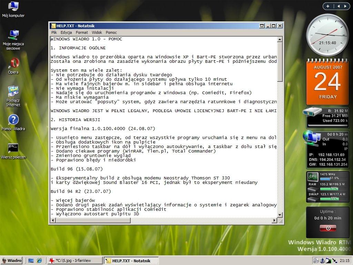This screenshot has height=265, width=353.
Task: Click the line '2. HISTORIA WERSJI'
Action: [x=75, y=120]
